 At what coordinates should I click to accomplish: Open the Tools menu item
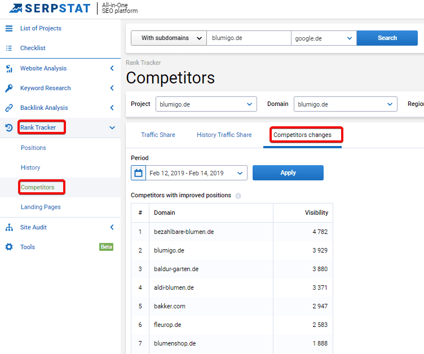(28, 247)
